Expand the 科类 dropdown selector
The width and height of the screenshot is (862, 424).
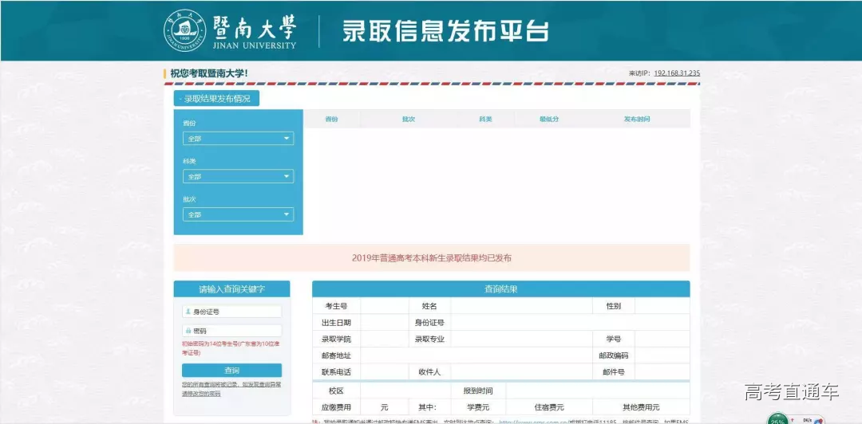239,176
